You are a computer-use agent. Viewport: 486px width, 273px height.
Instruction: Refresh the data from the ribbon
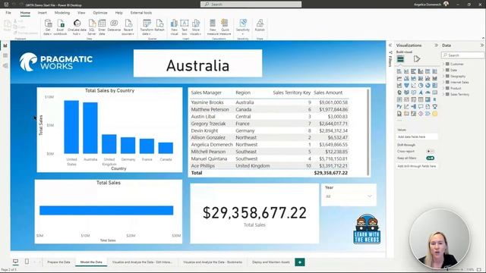tap(159, 25)
